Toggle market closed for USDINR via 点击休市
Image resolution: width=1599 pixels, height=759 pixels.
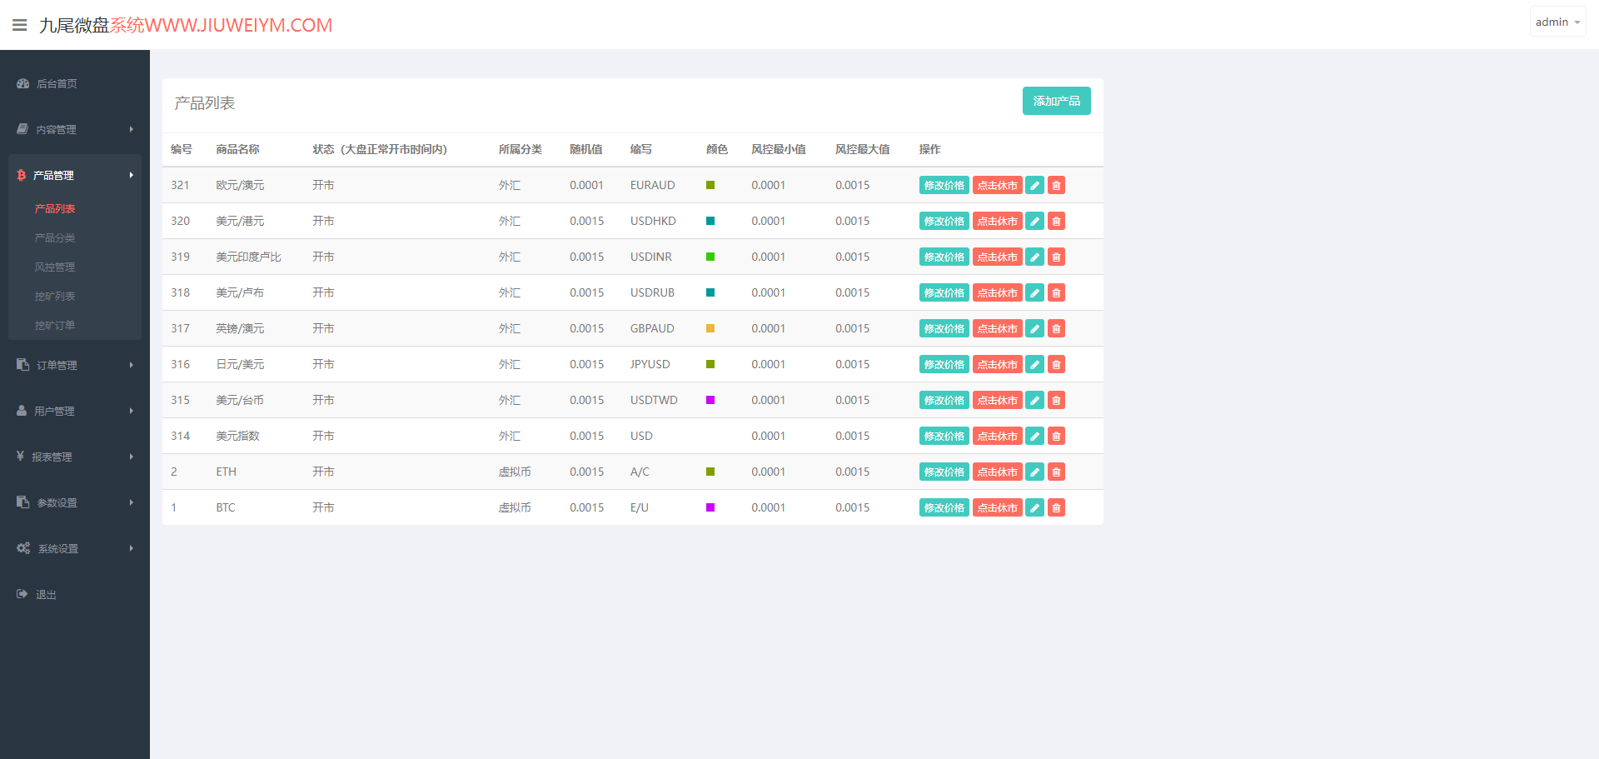(997, 257)
